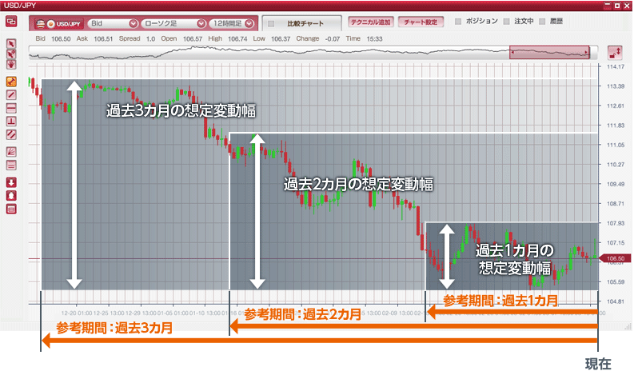Click the download arrow icon in sidebar
Image resolution: width=634 pixels, height=371 pixels.
pos(11,182)
